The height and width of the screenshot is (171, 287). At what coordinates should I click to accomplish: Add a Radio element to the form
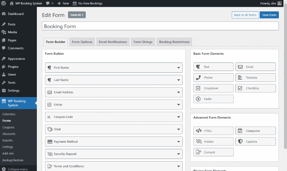click(213, 99)
